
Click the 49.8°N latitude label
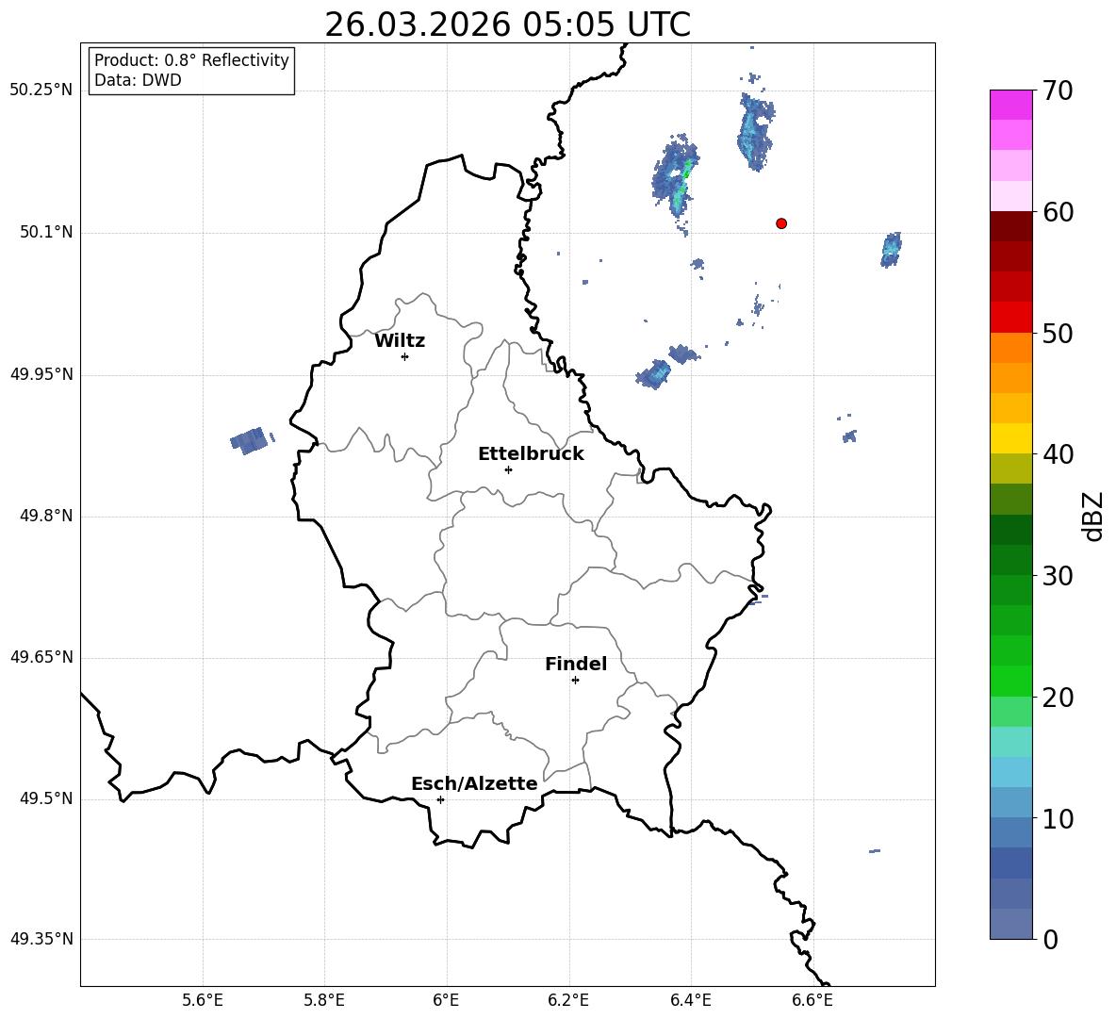point(46,516)
